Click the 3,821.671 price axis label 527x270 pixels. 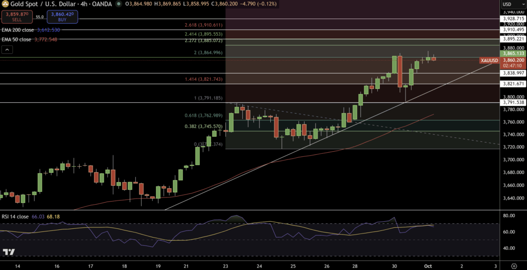tap(513, 84)
